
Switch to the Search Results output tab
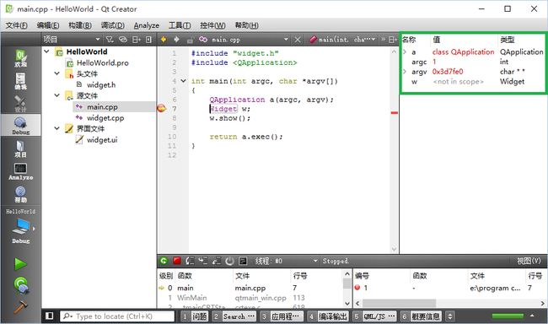[234, 316]
